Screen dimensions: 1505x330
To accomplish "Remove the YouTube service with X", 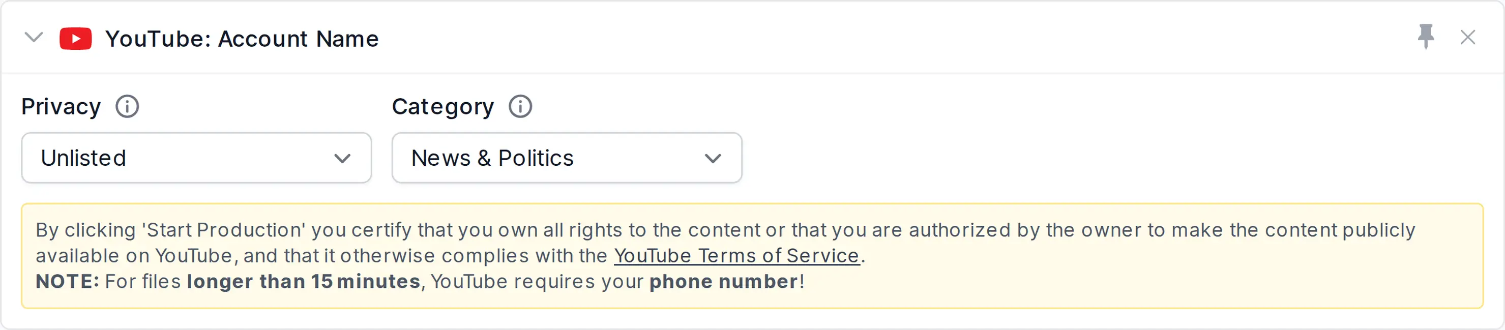I will pos(1467,38).
